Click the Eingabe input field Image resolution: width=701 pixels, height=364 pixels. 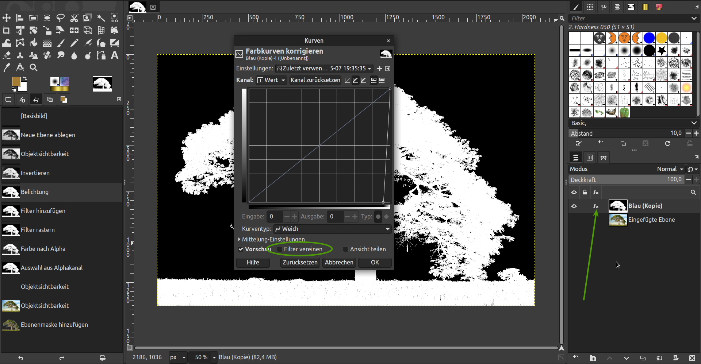(x=275, y=217)
